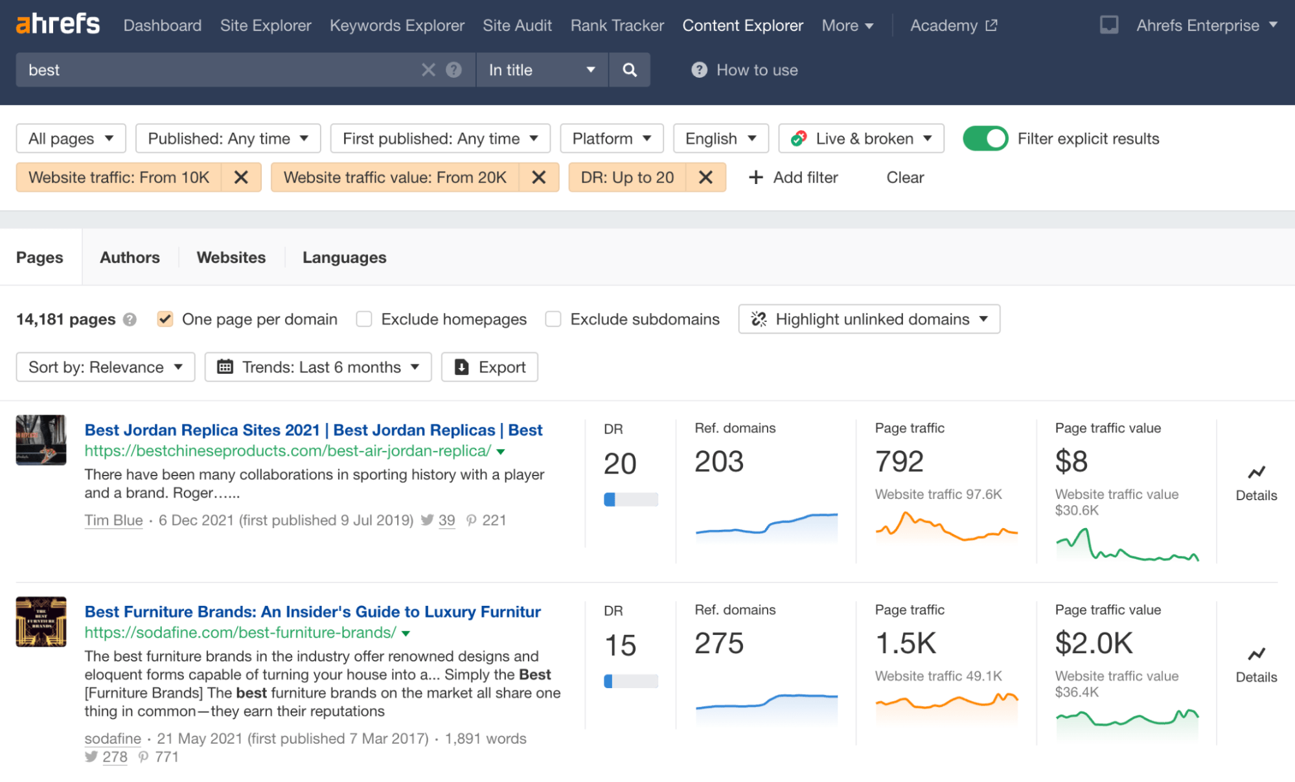This screenshot has height=782, width=1295.
Task: Click the search magnifier icon
Action: pos(629,69)
